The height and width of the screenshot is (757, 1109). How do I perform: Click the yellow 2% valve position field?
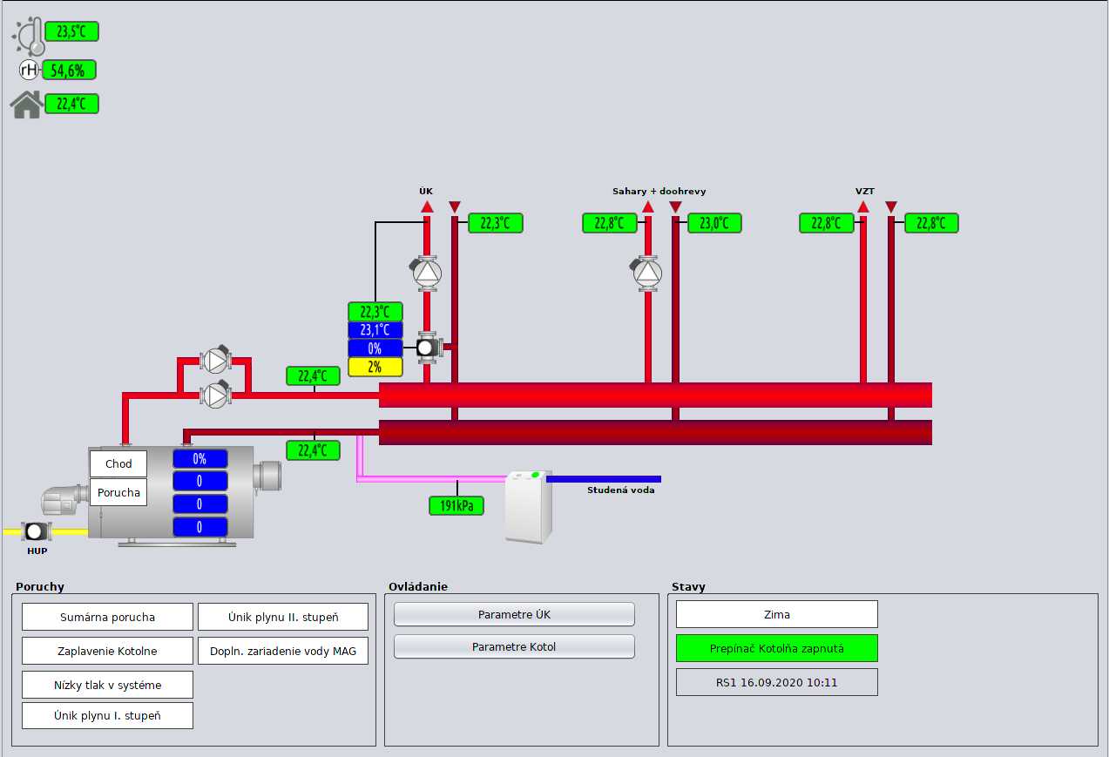375,367
